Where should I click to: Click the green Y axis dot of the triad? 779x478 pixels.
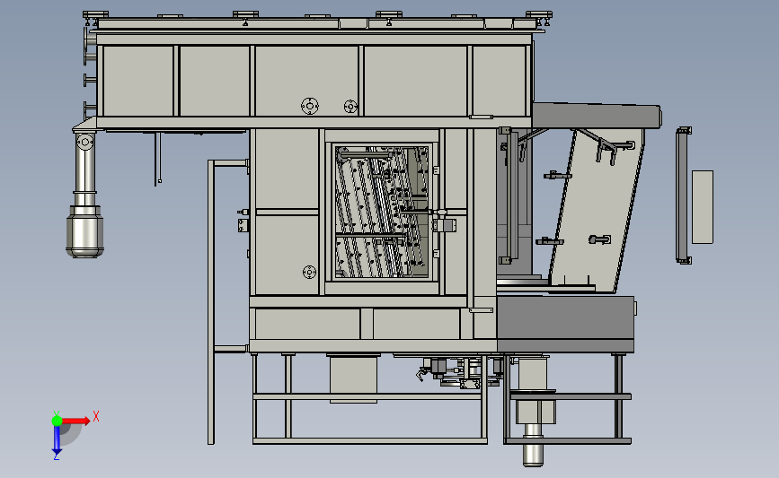click(x=57, y=421)
